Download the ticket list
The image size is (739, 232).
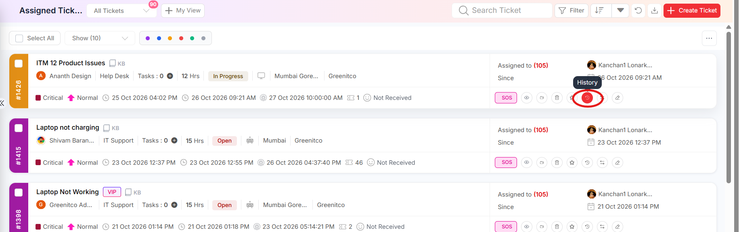click(655, 10)
